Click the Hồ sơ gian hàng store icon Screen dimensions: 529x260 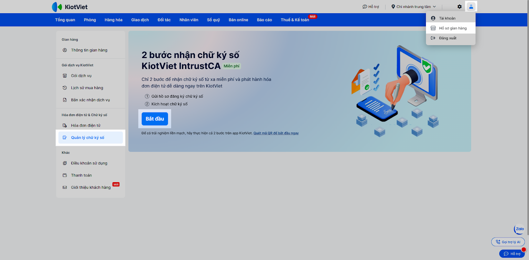433,28
